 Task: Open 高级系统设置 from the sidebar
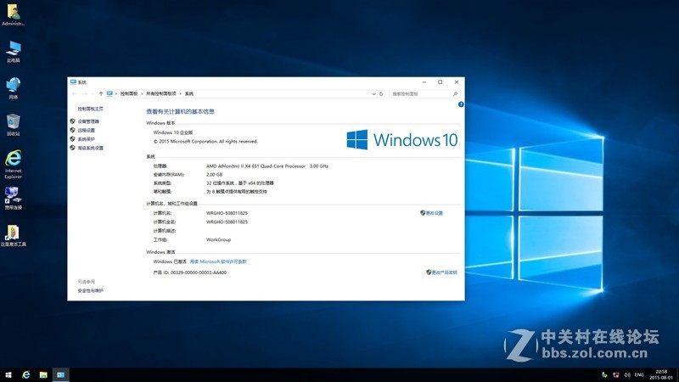[91, 148]
